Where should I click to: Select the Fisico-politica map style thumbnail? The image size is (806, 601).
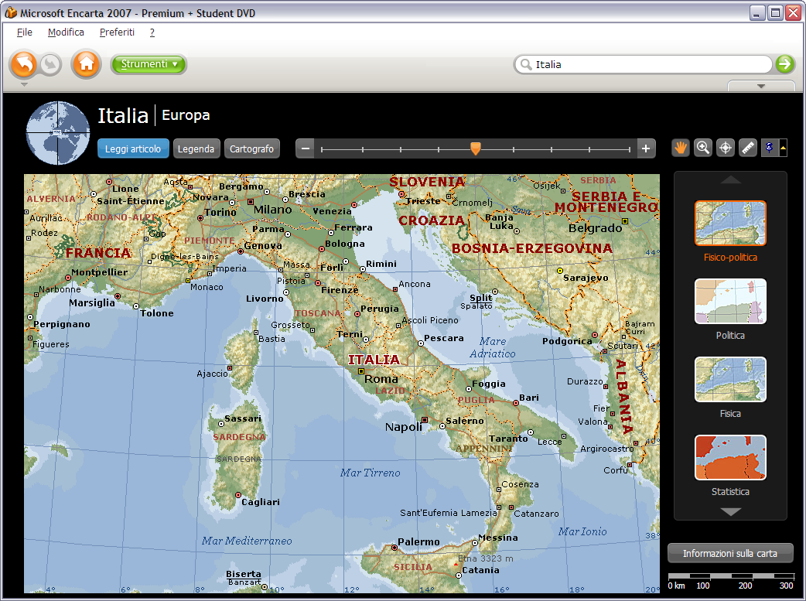[730, 223]
